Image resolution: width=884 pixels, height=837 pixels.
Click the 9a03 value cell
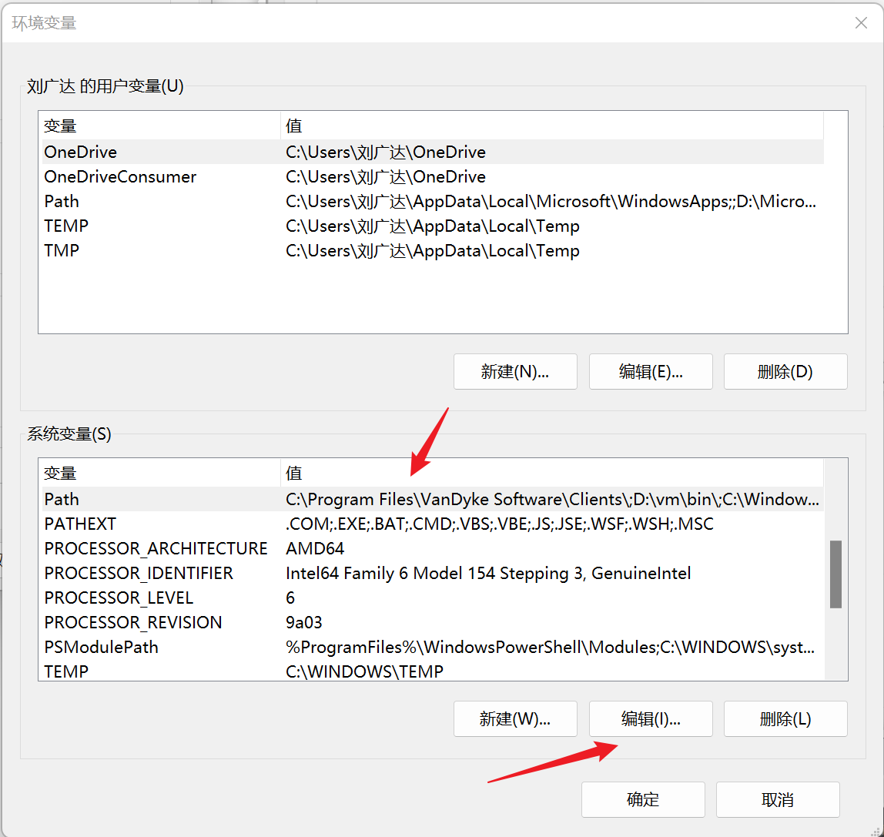[304, 622]
